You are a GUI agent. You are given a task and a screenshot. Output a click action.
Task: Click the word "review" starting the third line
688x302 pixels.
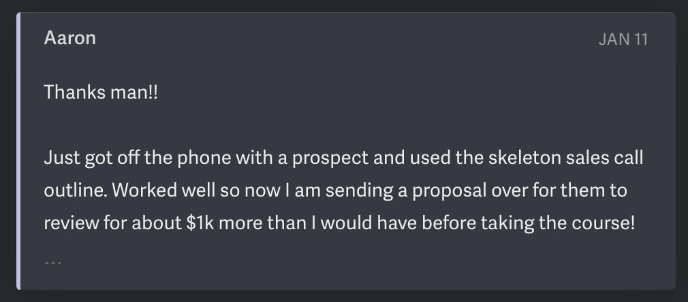(72, 223)
